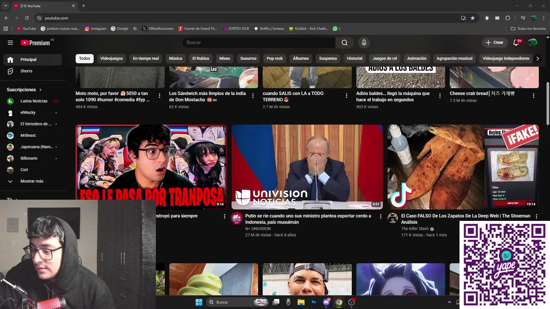Show more filter chips with right arrow
The height and width of the screenshot is (309, 550).
coord(537,58)
